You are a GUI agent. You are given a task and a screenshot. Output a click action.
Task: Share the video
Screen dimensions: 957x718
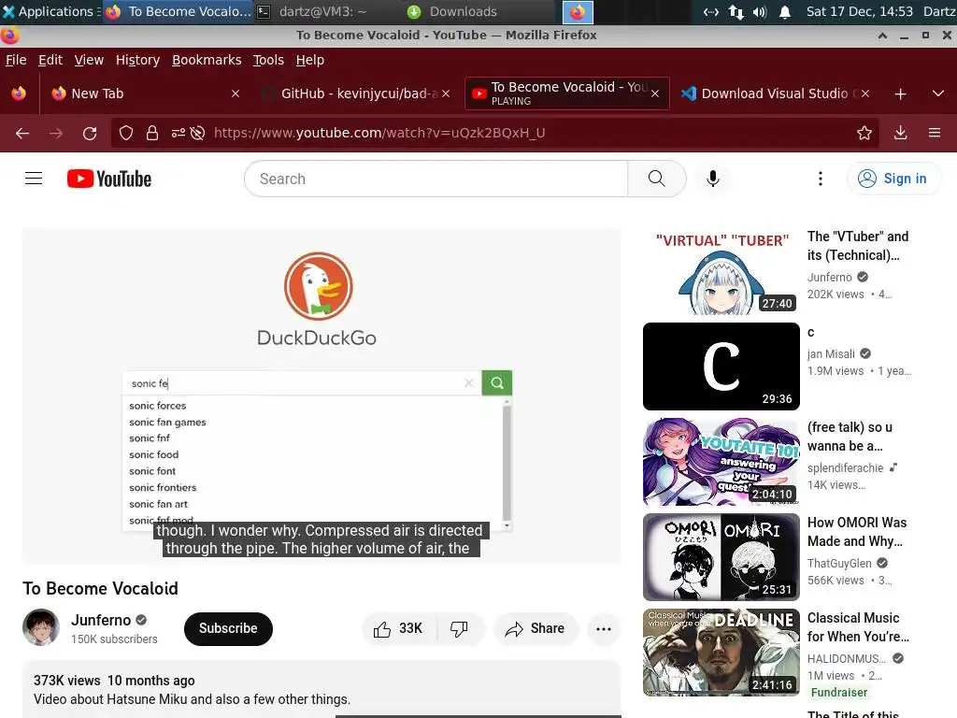(x=535, y=629)
